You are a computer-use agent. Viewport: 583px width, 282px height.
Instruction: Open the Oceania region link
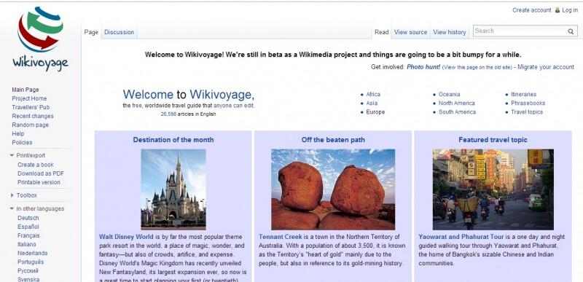(x=449, y=95)
